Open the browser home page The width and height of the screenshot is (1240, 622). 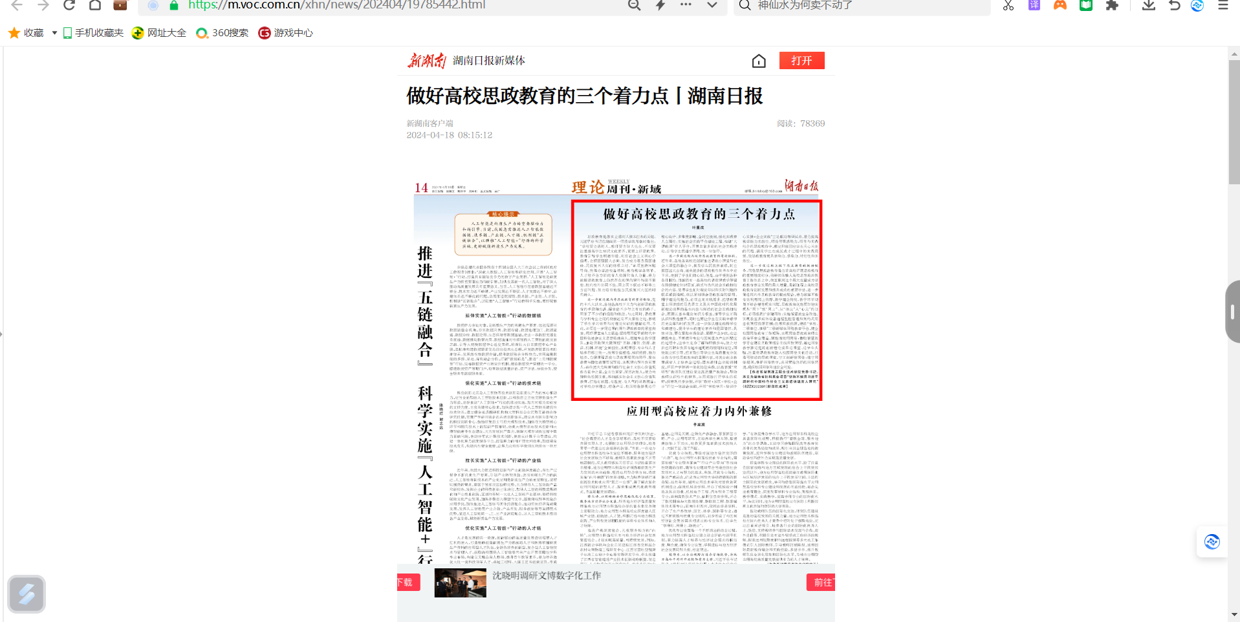click(94, 5)
